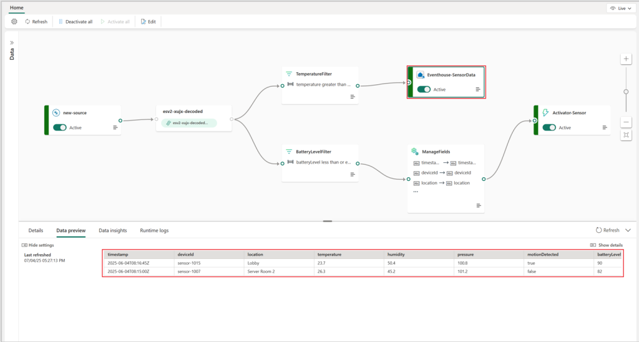
Task: Click the pressure column header
Action: (x=489, y=255)
